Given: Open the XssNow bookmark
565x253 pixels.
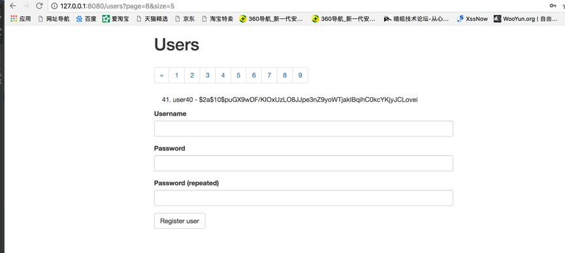Looking at the screenshot, I should (472, 19).
